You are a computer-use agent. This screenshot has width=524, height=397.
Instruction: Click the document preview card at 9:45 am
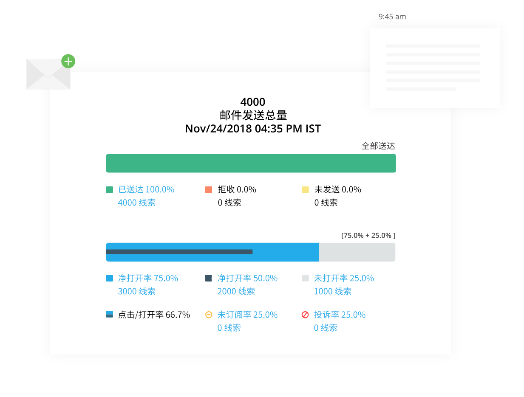coord(435,68)
